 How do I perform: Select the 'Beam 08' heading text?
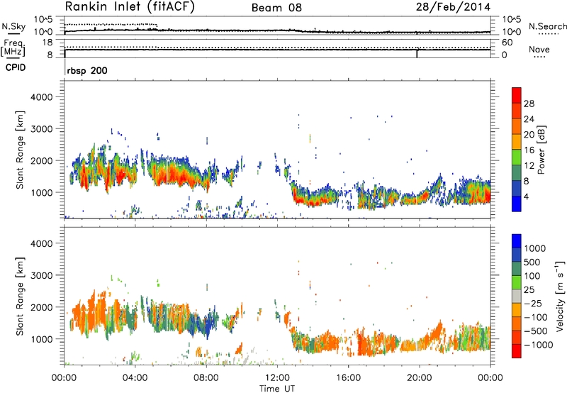pos(276,8)
